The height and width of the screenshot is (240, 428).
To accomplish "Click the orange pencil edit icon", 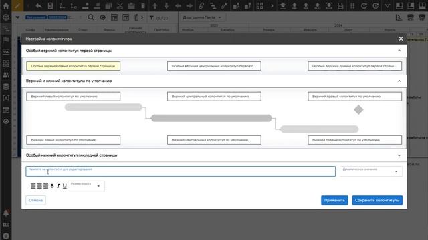I will click(17, 6).
